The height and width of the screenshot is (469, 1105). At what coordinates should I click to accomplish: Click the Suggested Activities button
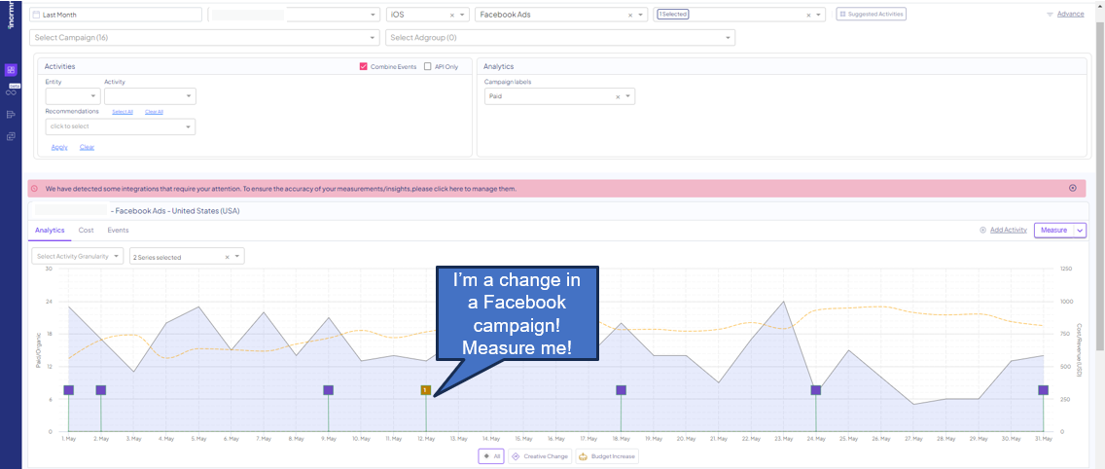click(871, 14)
